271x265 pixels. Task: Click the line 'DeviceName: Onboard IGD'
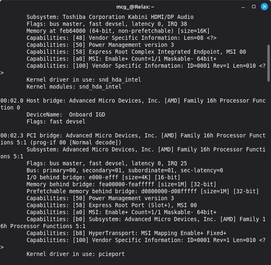pyautogui.click(x=65, y=114)
